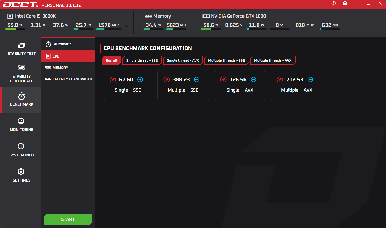Click CPU usage 25.7 % reading
This screenshot has width=386, height=228.
83,25
